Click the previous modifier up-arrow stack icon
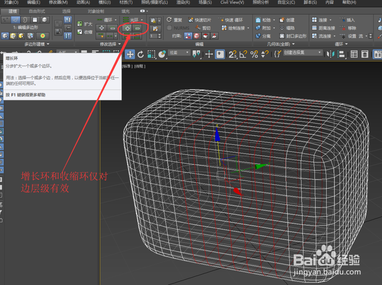This screenshot has width=382, height=285. (58, 24)
